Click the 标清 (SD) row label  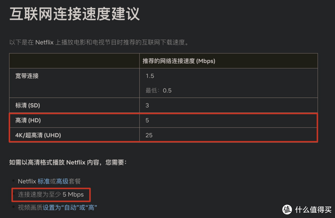tap(28, 106)
